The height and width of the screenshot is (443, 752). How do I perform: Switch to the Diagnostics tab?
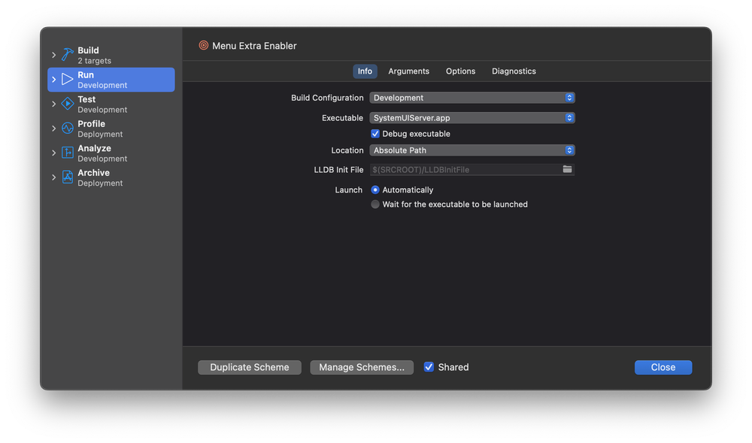pyautogui.click(x=514, y=71)
